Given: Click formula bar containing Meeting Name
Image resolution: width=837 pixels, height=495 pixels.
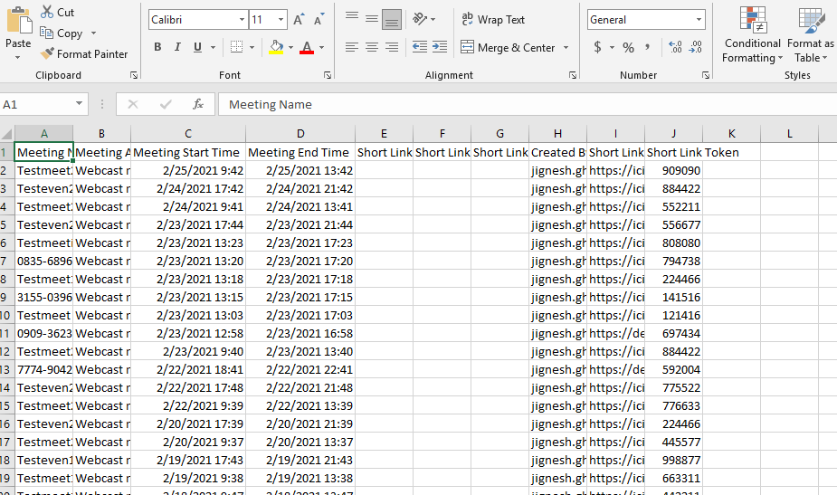Looking at the screenshot, I should pos(528,104).
